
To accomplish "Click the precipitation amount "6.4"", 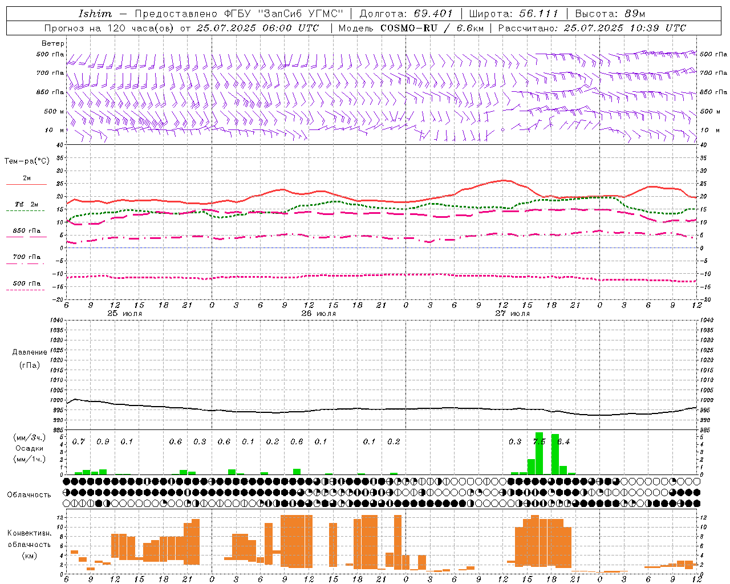I will pos(563,442).
